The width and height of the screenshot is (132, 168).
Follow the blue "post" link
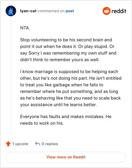click(x=70, y=11)
